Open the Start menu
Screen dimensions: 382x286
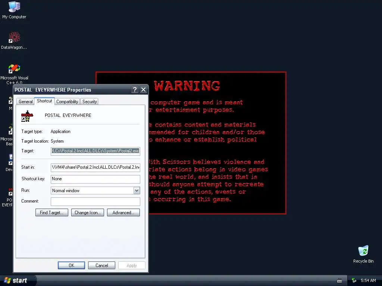pyautogui.click(x=18, y=280)
